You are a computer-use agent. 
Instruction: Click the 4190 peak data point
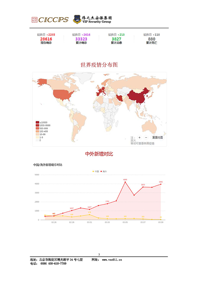click(x=125, y=182)
